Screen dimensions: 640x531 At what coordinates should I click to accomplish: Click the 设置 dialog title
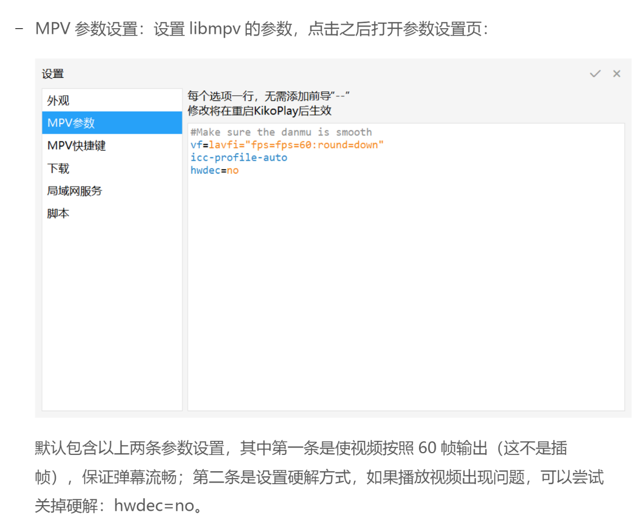tap(52, 74)
